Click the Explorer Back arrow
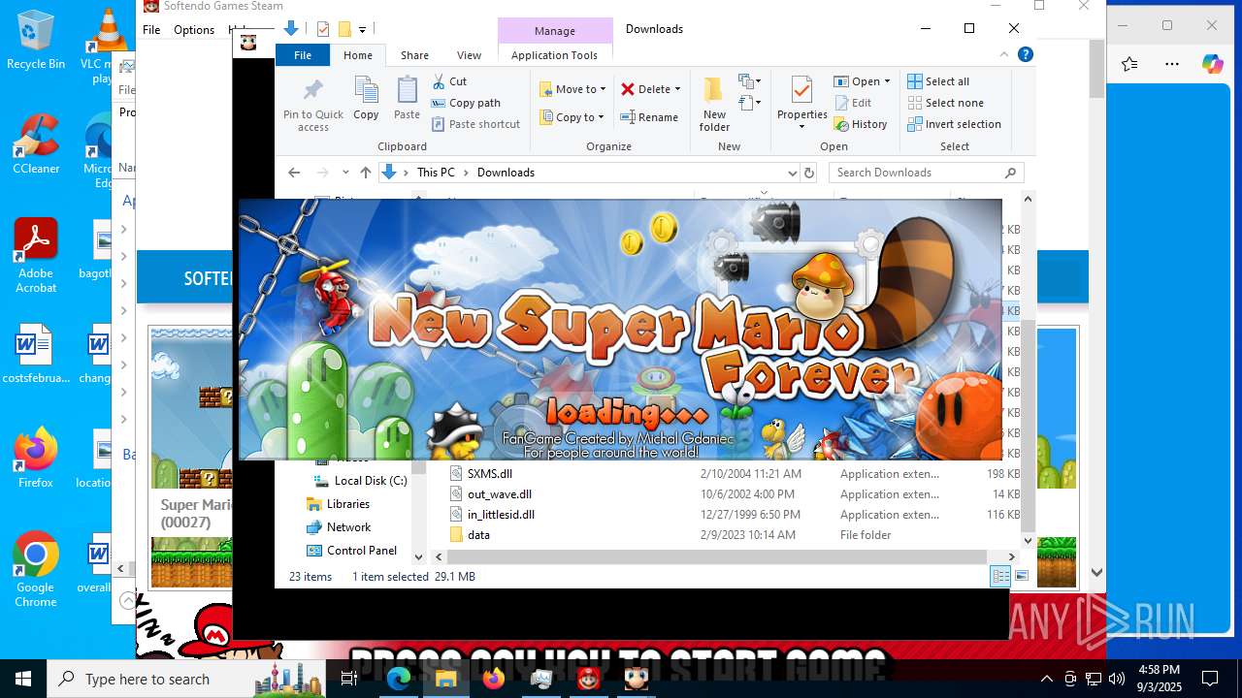 tap(294, 173)
